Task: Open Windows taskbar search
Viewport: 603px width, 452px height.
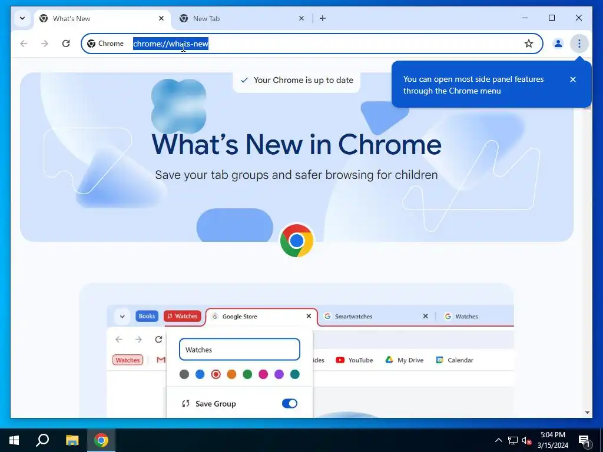Action: [x=42, y=440]
